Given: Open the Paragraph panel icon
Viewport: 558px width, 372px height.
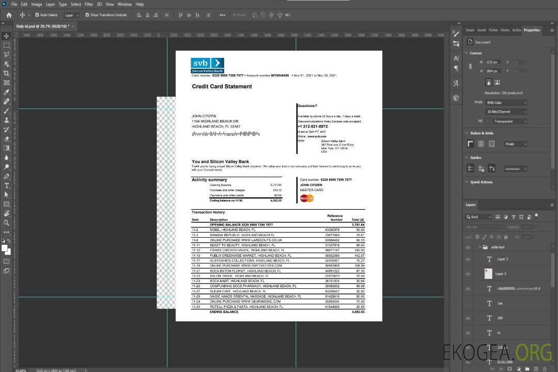Looking at the screenshot, I should coord(456,68).
